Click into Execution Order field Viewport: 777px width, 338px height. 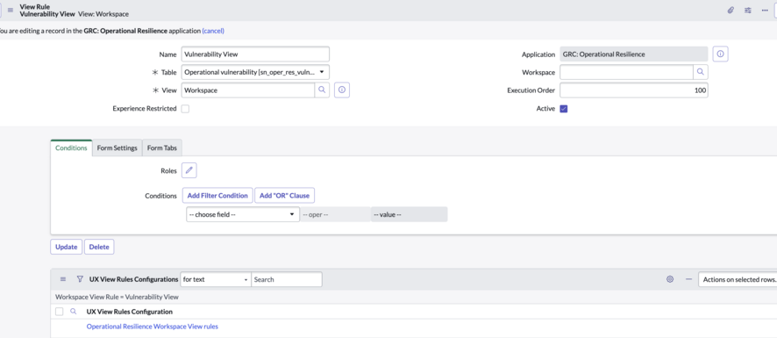pyautogui.click(x=634, y=90)
